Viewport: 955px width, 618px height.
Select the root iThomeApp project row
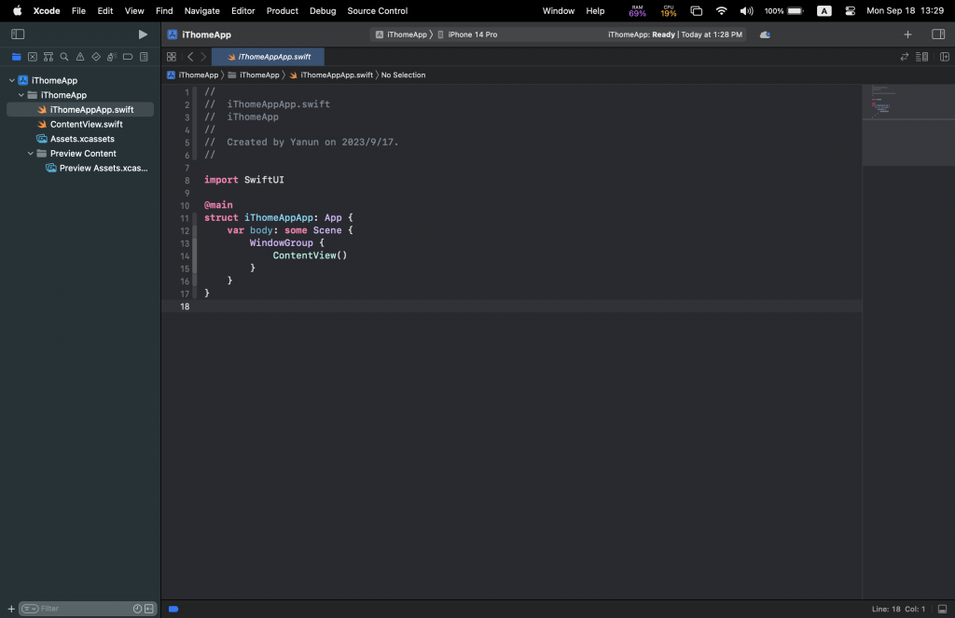tap(80, 80)
